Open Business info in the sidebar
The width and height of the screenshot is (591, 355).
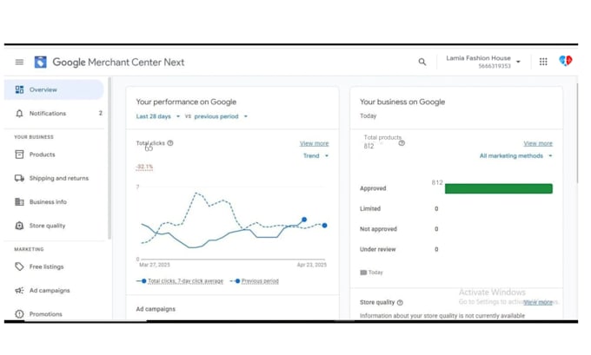point(54,201)
